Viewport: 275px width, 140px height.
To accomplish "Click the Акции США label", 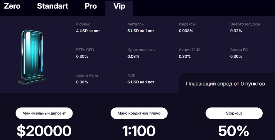I will (x=189, y=50).
